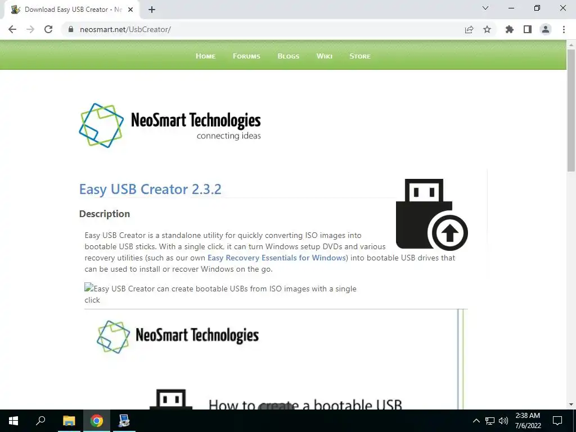Close the Download Easy USB Creator tab
The height and width of the screenshot is (432, 576).
point(130,10)
